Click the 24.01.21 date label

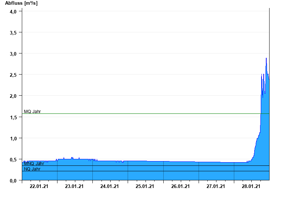110,187
